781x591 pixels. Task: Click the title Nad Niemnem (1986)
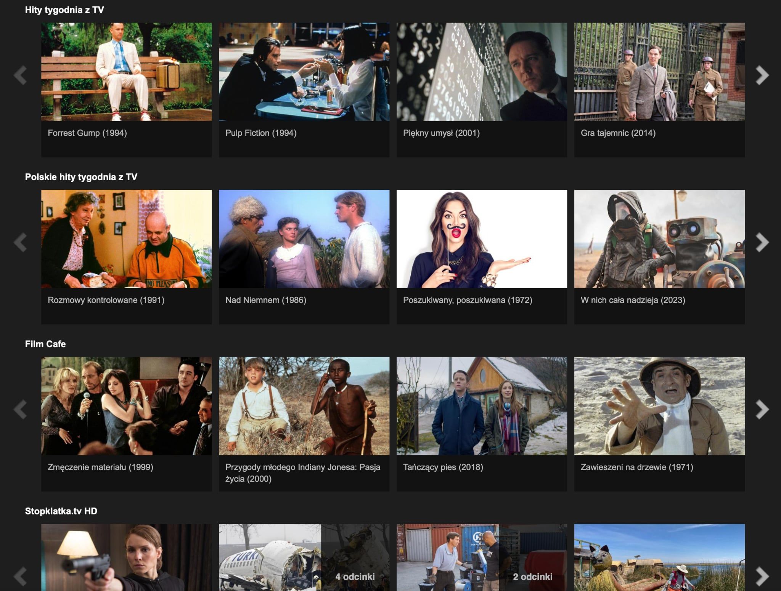[x=266, y=300]
